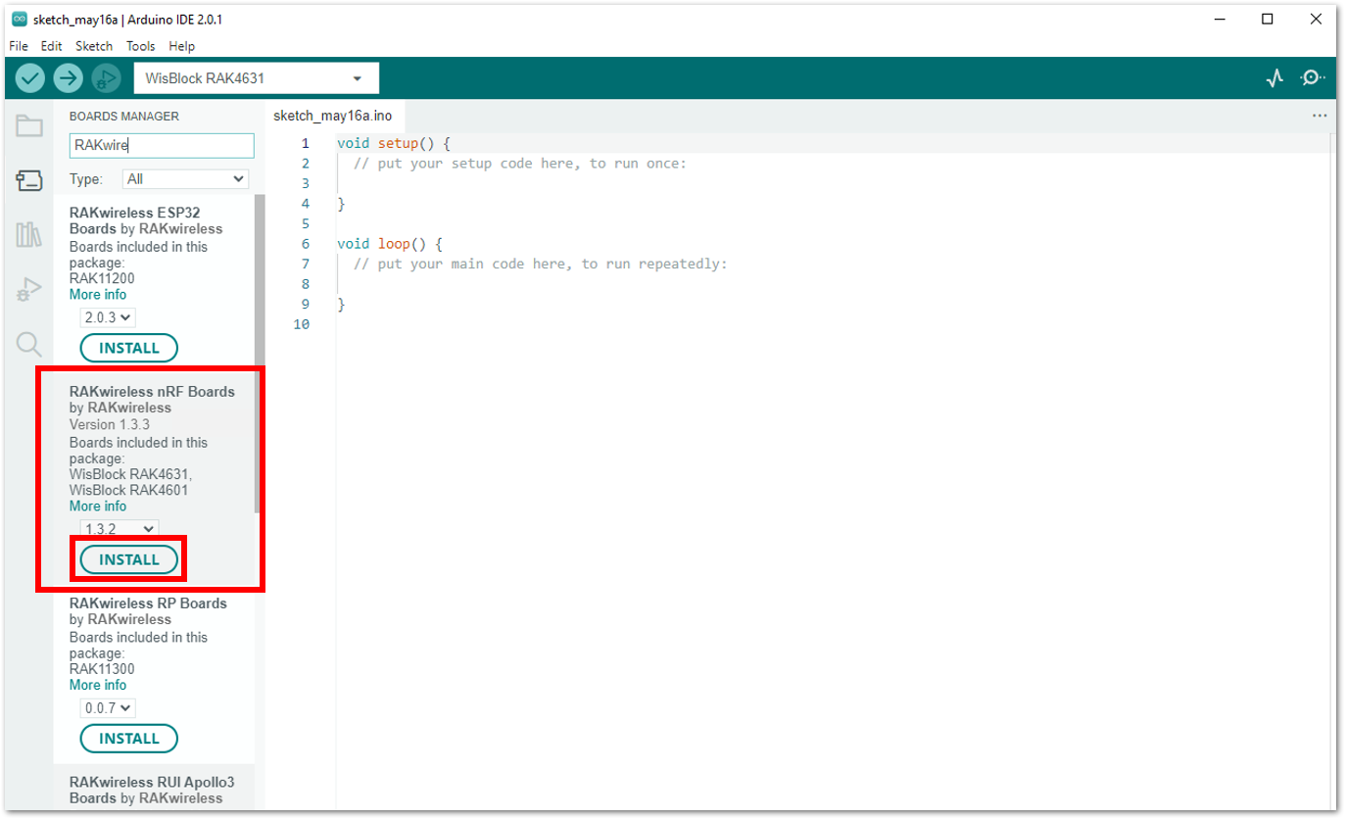Click the Version 1.3.3 label

coord(110,425)
